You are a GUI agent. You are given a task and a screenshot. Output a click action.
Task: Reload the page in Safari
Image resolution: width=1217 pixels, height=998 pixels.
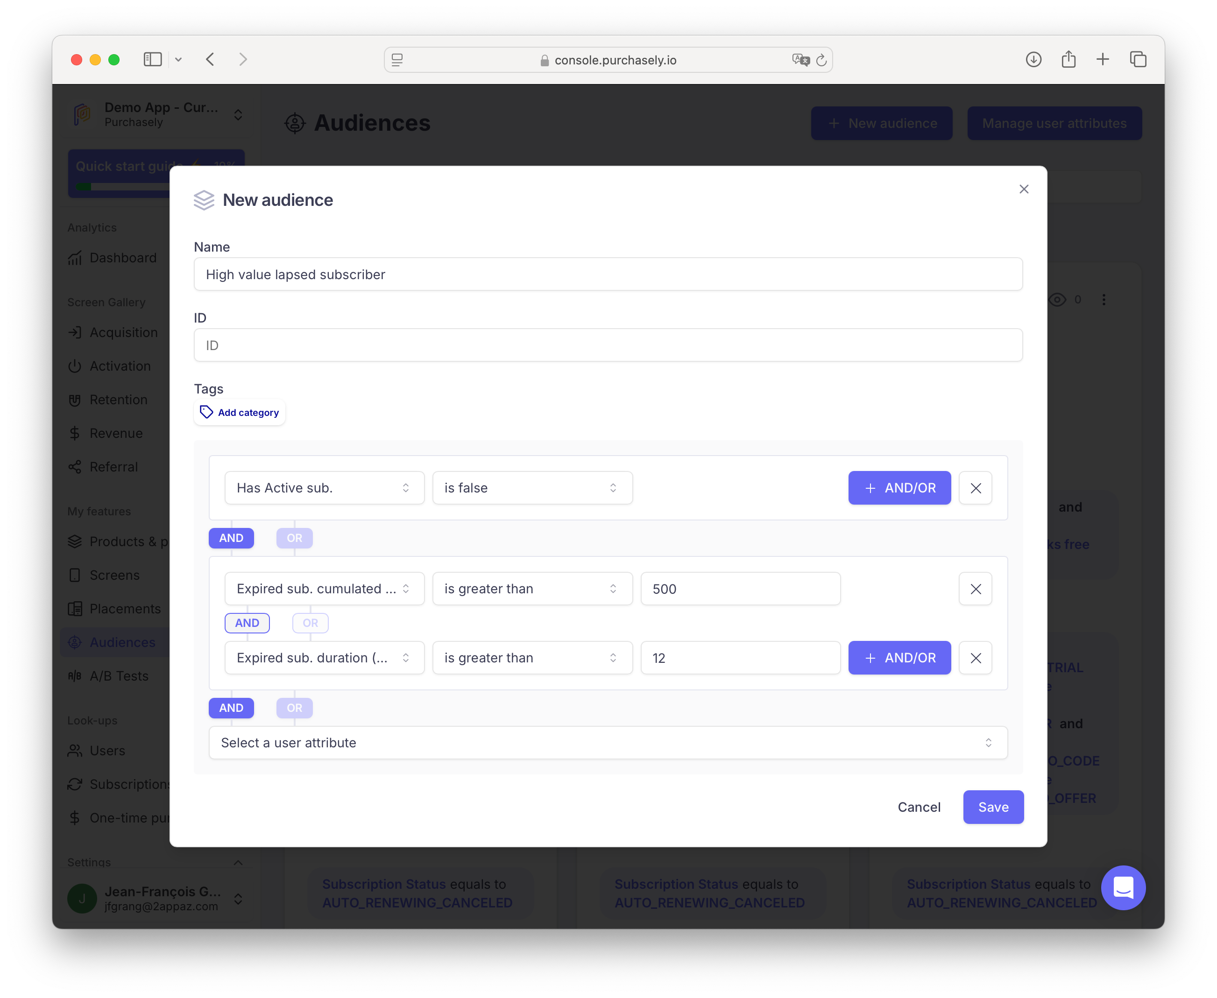coord(821,60)
